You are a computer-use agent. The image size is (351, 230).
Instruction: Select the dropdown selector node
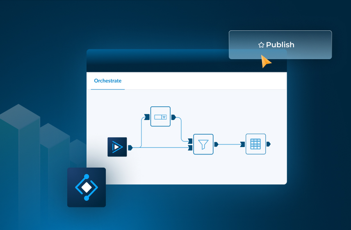tap(160, 117)
